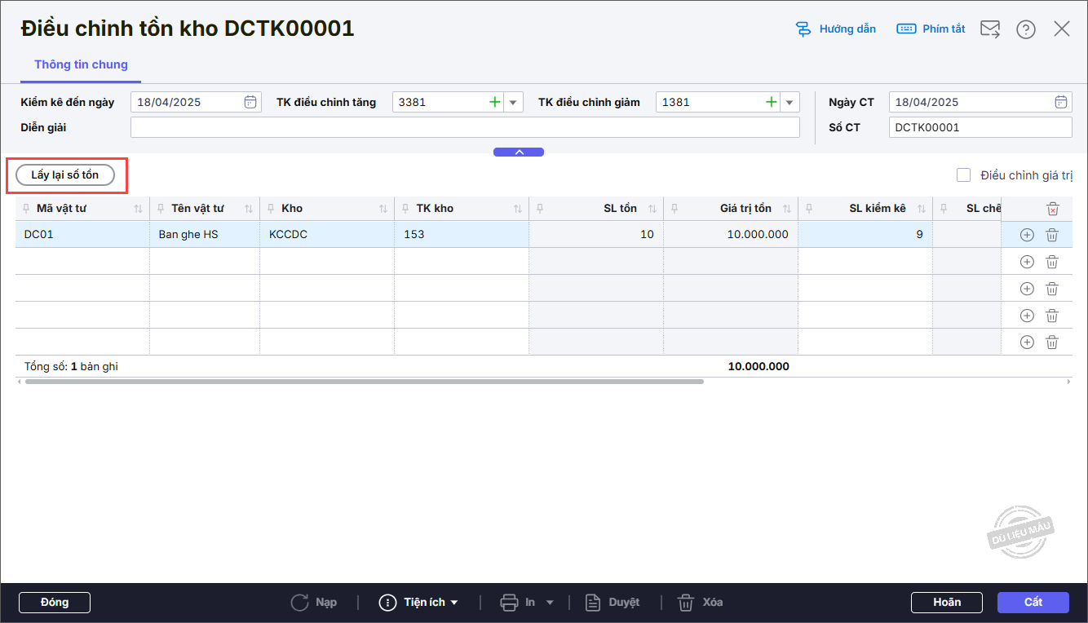Image resolution: width=1088 pixels, height=623 pixels.
Task: Expand the TK điều chỉnh giảm dropdown
Action: [789, 102]
